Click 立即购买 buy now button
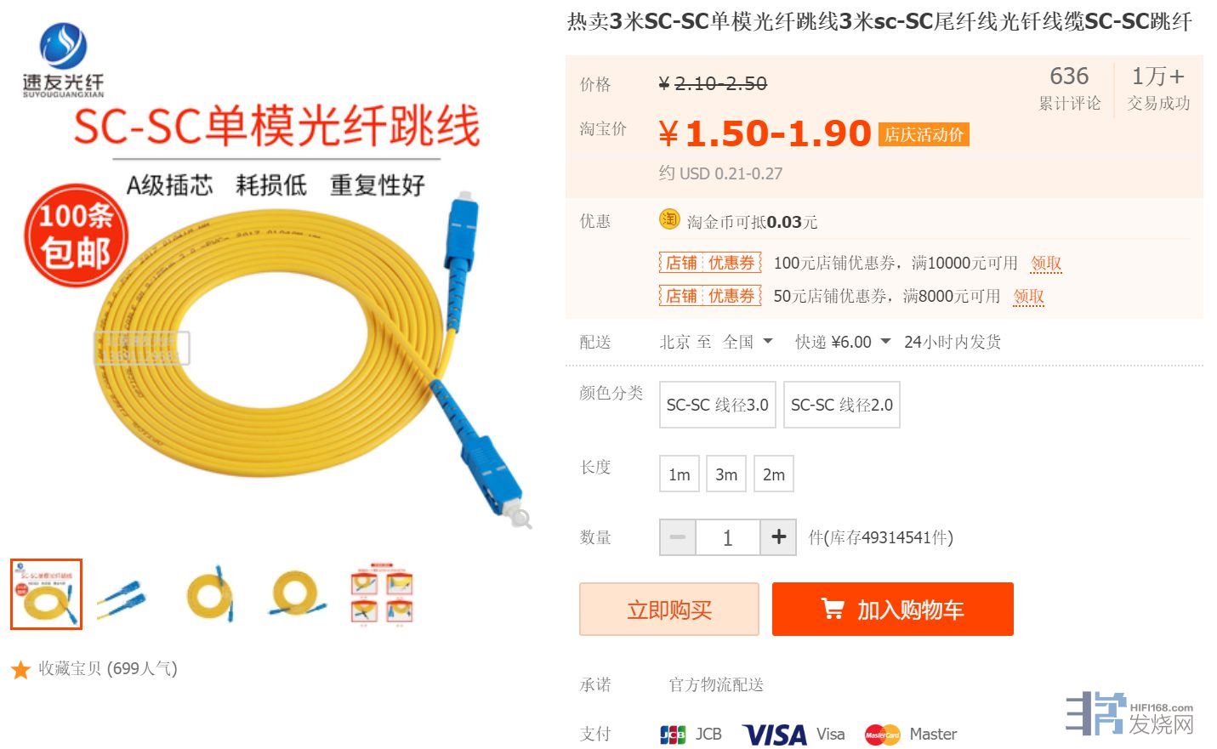Image resolution: width=1217 pixels, height=749 pixels. pyautogui.click(x=669, y=610)
